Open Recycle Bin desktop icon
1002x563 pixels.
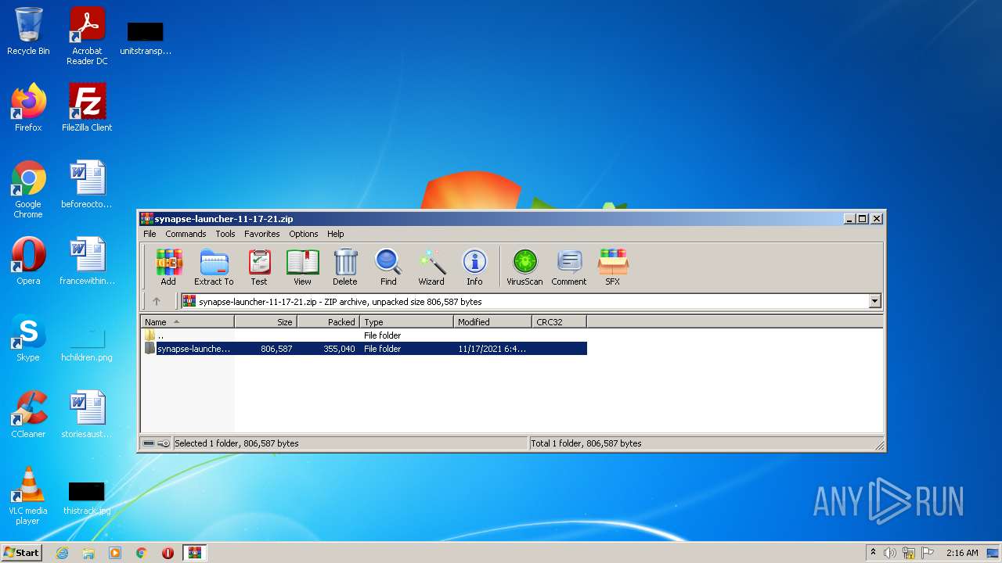point(28,31)
